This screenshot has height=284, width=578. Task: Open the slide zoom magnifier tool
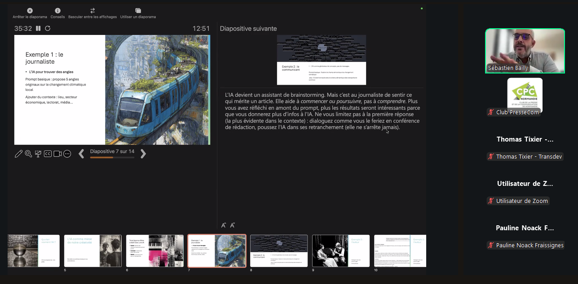click(x=28, y=154)
